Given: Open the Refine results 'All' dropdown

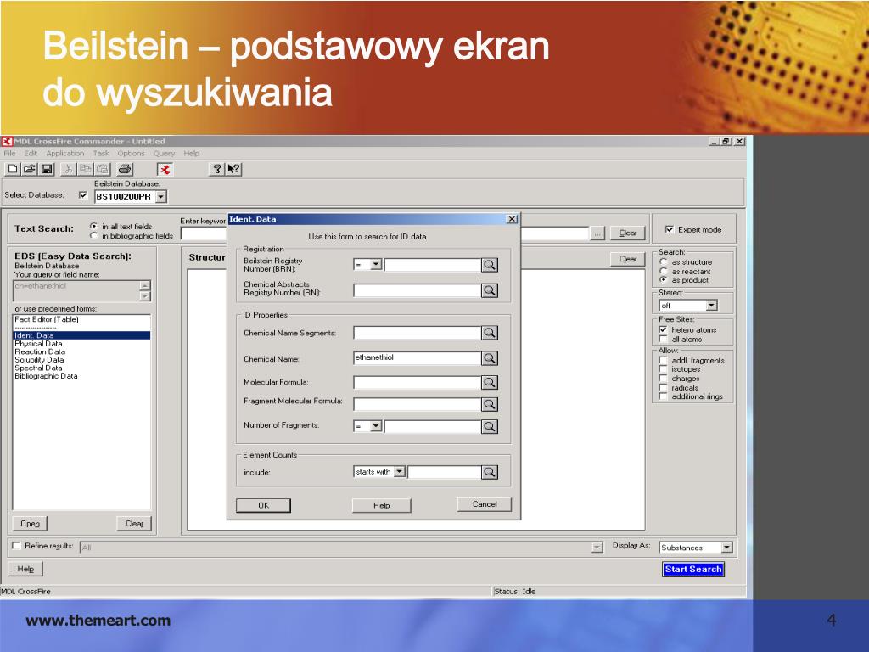Looking at the screenshot, I should [597, 548].
